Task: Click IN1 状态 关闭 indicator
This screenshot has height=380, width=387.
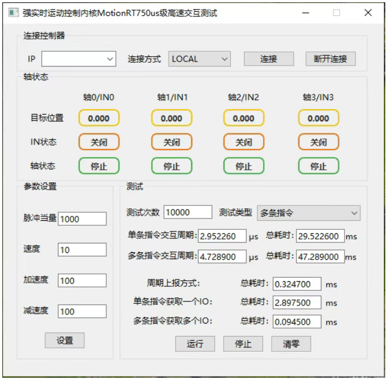Action: pos(171,142)
